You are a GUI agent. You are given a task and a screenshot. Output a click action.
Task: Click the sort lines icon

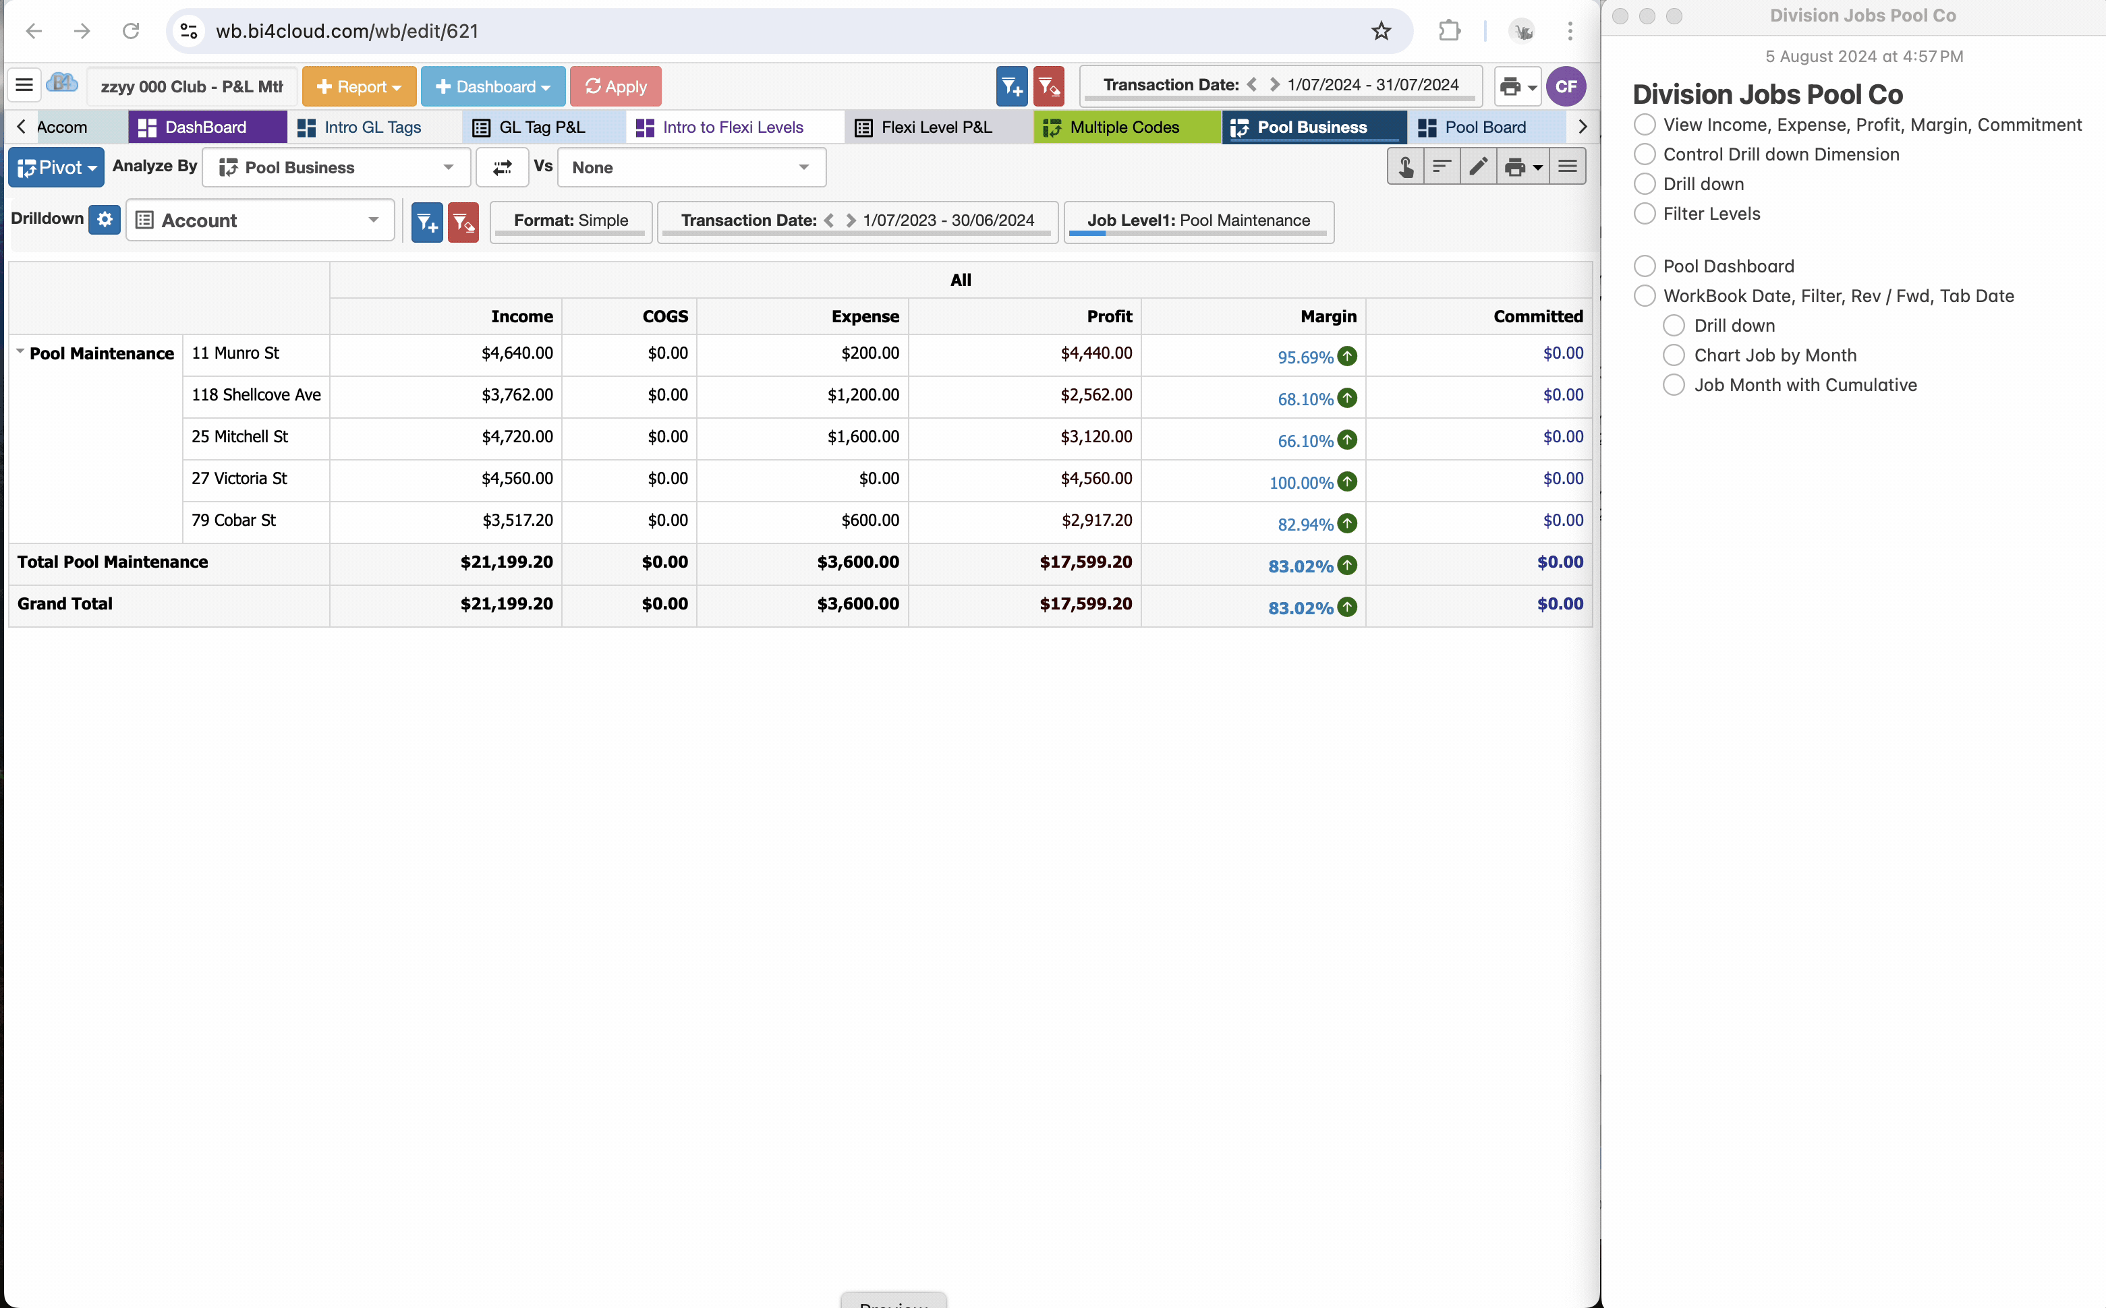pyautogui.click(x=1442, y=166)
